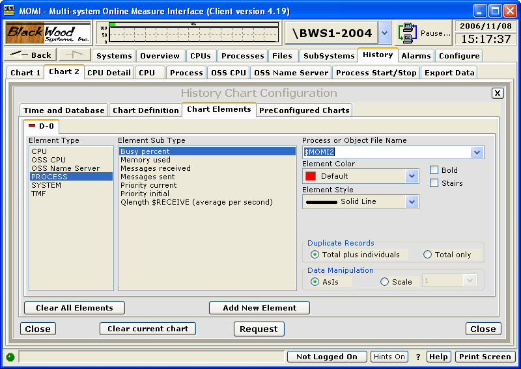Switch to the Overview tab
This screenshot has height=369, width=521.
pyautogui.click(x=160, y=56)
